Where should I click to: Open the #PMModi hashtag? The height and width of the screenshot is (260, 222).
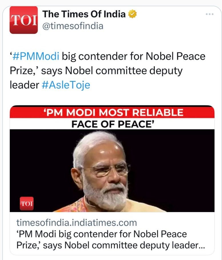pos(36,56)
